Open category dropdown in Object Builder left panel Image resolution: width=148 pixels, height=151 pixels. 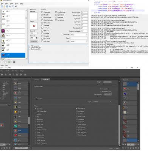coord(6,105)
